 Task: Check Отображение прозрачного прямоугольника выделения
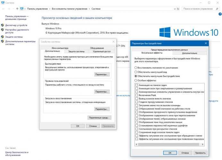[137, 112]
